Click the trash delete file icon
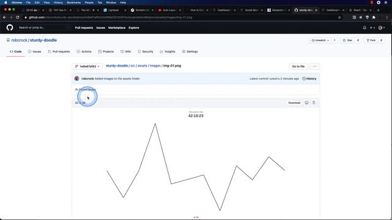Viewport: 392px width, 220px height. click(314, 103)
